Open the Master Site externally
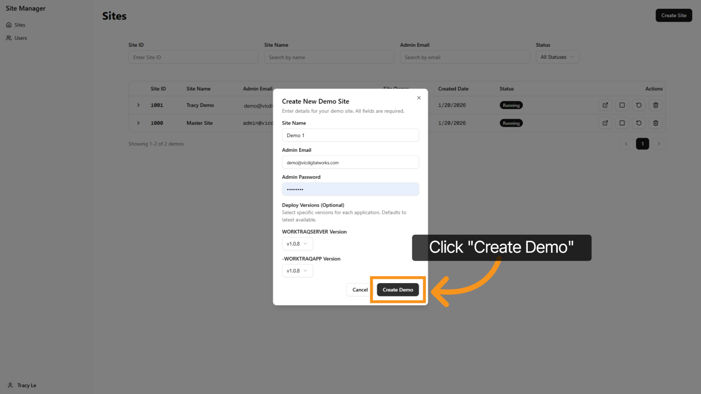Image resolution: width=701 pixels, height=394 pixels. click(x=605, y=123)
